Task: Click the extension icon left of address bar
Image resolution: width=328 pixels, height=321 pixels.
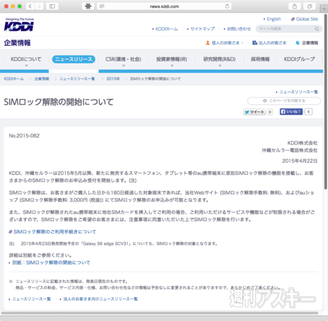Action: coord(88,6)
